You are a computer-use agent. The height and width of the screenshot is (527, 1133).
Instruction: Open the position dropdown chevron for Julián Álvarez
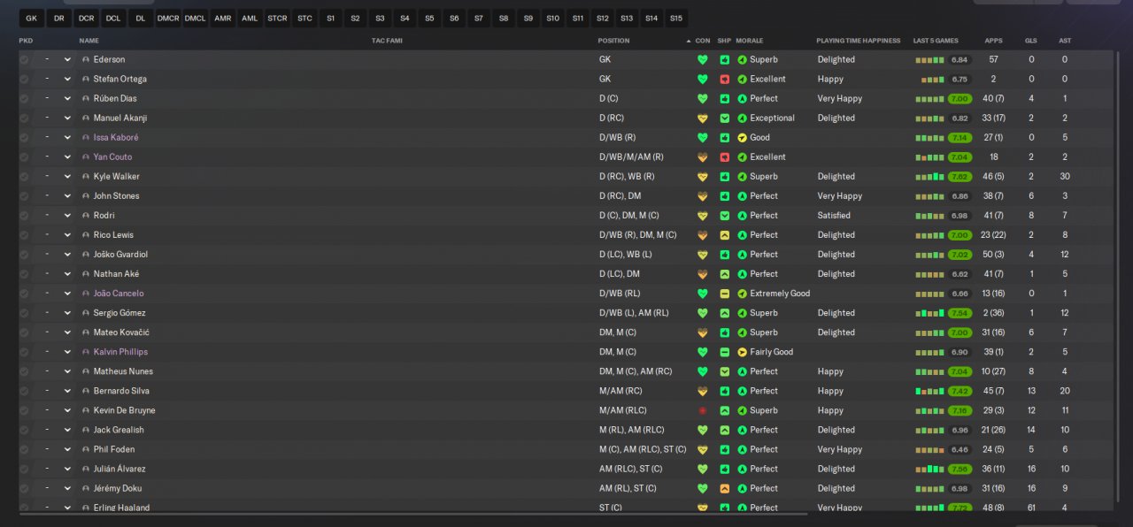67,470
